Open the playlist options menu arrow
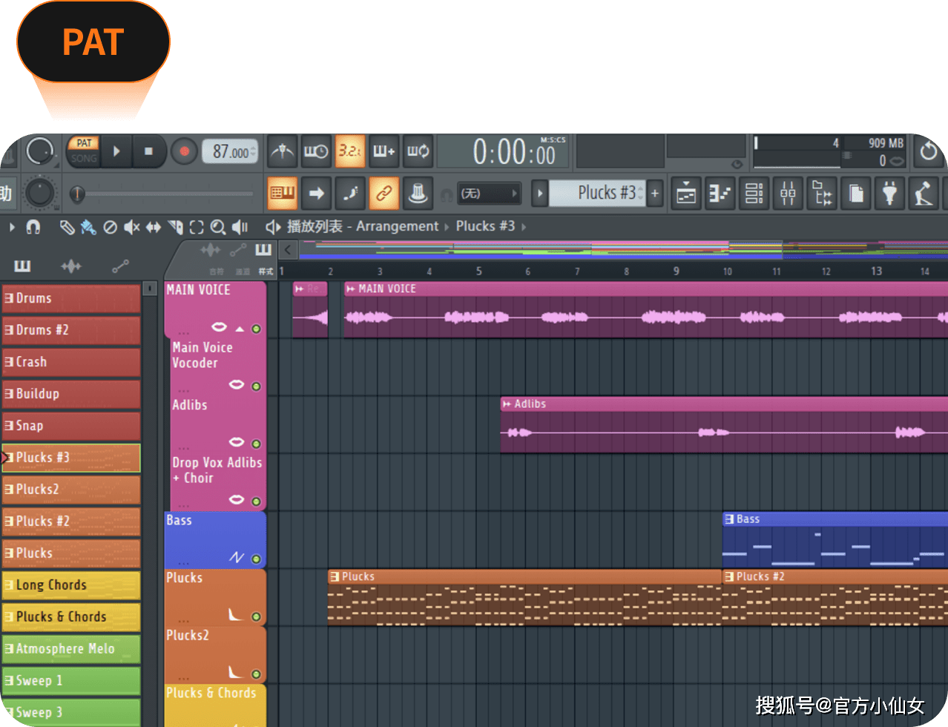948x727 pixels. tap(12, 227)
